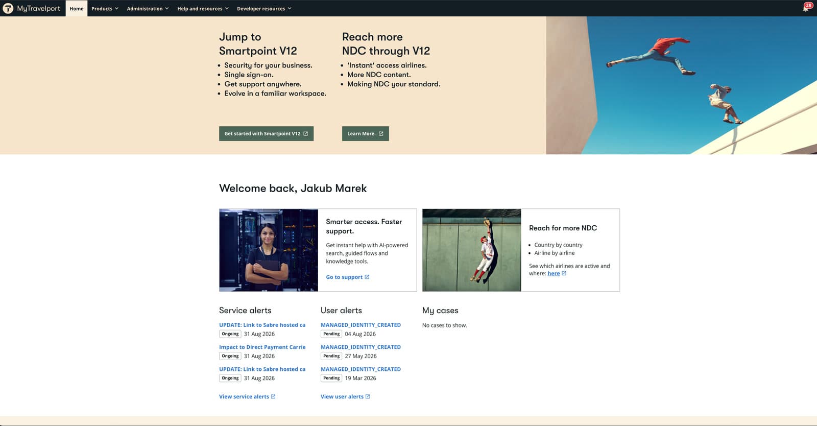
Task: Open MANAGED_IDENTITY_CREATED alert dated 27 May 2026
Action: (x=361, y=347)
